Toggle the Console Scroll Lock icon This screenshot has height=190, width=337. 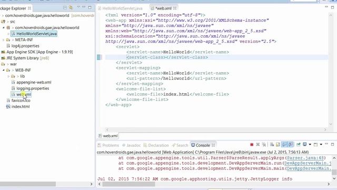coord(278,145)
